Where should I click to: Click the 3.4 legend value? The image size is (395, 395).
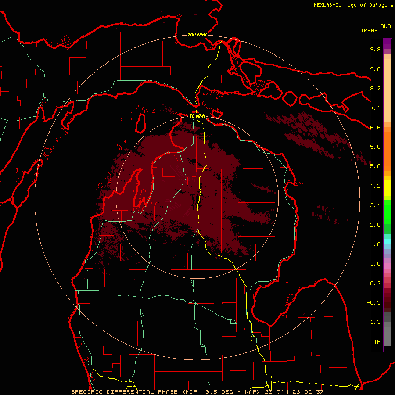click(375, 205)
